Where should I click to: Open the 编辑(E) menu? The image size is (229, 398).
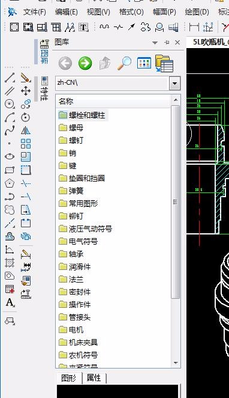point(67,12)
